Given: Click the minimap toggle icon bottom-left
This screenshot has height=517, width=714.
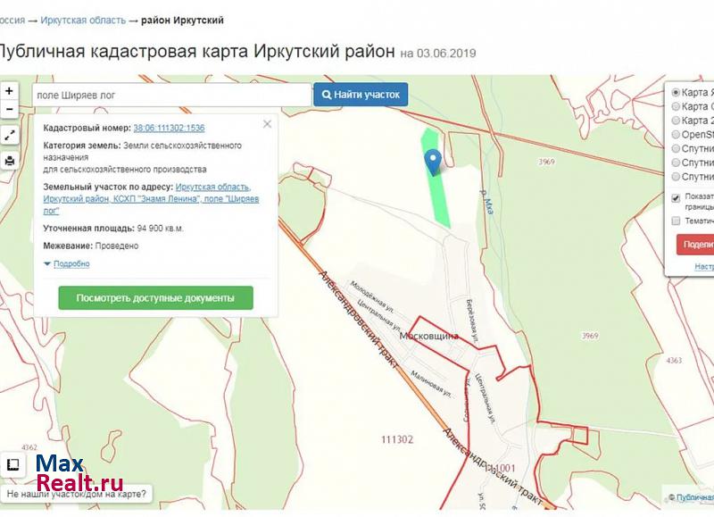Looking at the screenshot, I should coord(12,465).
